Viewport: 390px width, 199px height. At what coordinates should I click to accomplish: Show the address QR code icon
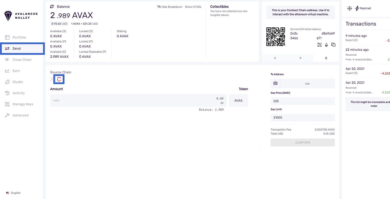click(319, 45)
